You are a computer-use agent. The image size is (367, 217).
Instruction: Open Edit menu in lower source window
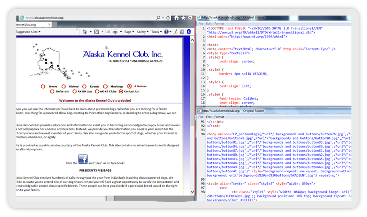(x=209, y=117)
